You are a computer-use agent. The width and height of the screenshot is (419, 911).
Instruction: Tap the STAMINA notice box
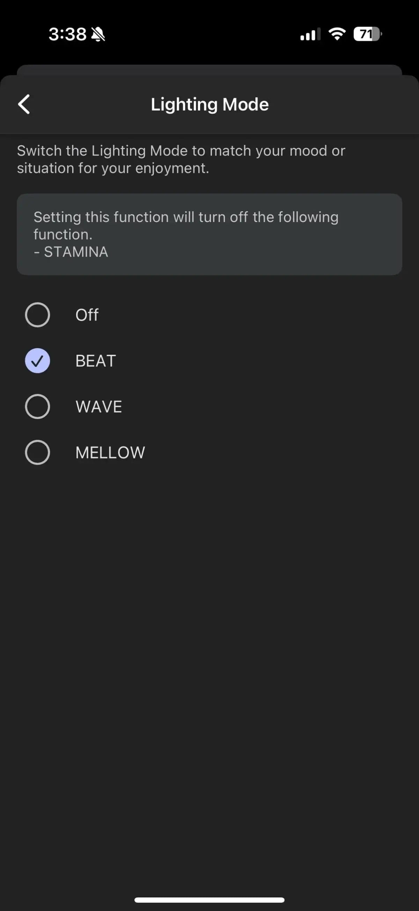209,234
